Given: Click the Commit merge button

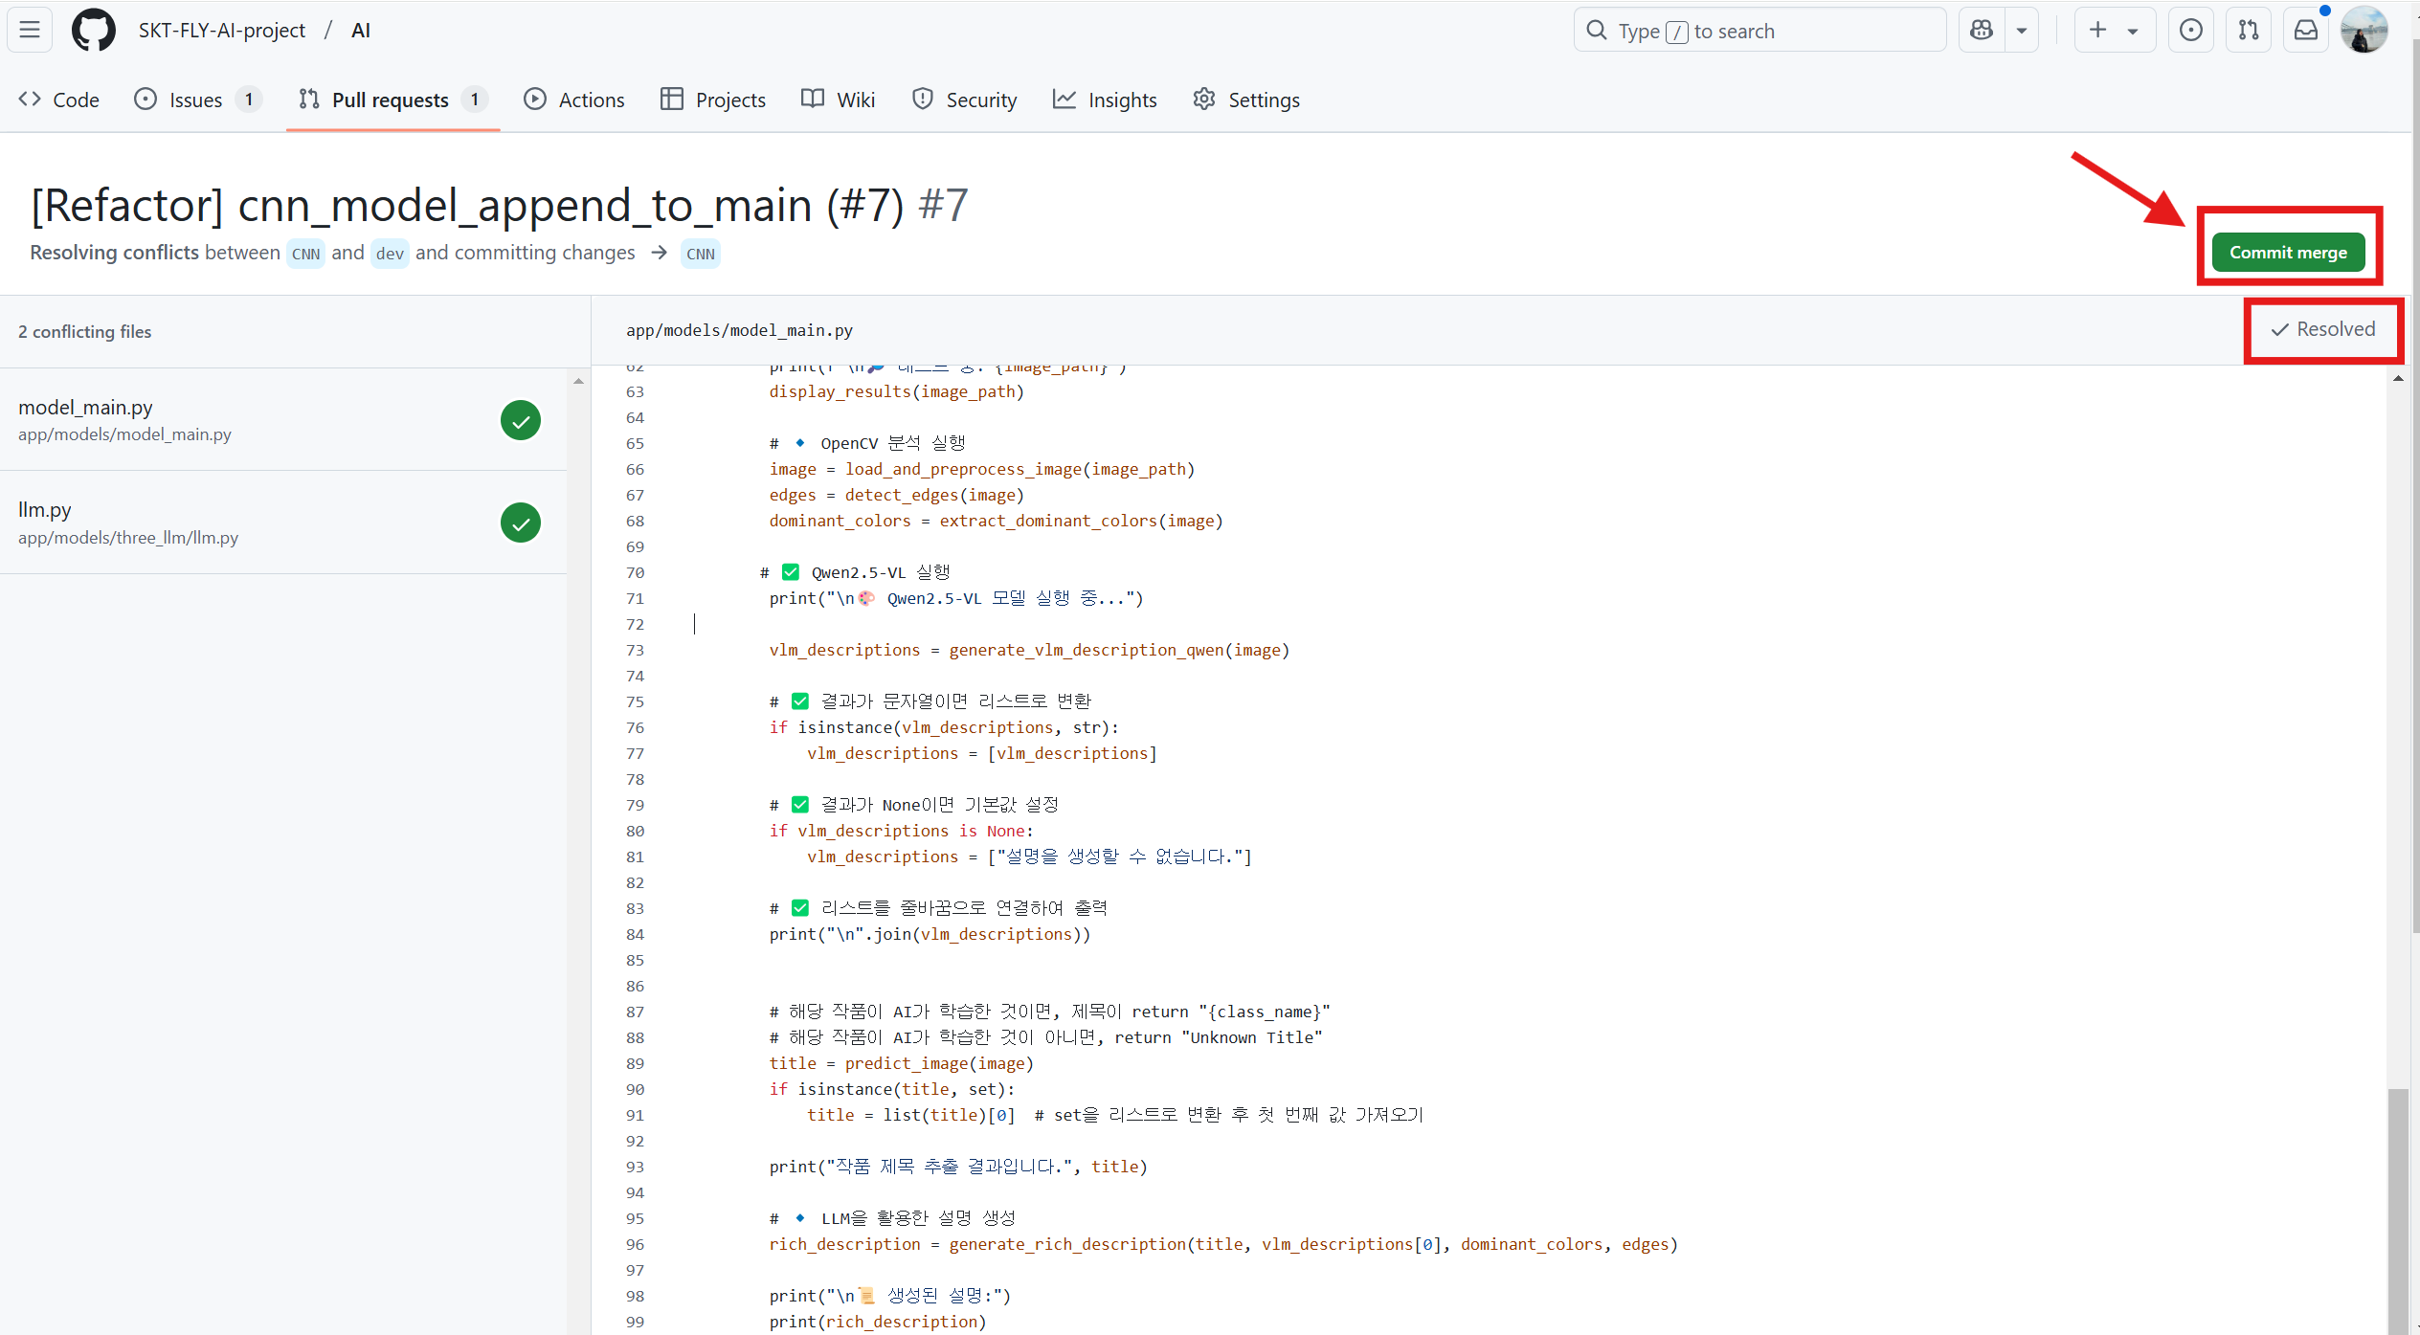Looking at the screenshot, I should coord(2287,253).
